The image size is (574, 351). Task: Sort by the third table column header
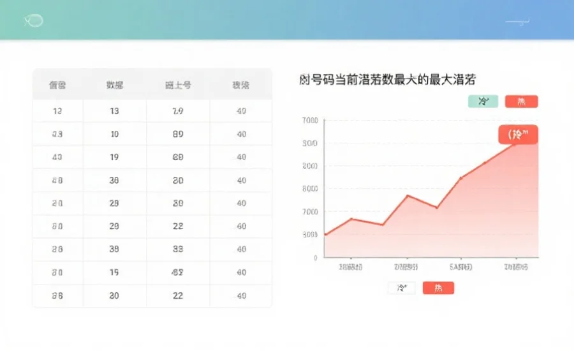tap(178, 85)
